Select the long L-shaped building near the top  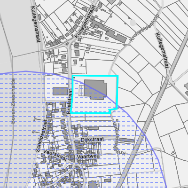tap(108, 31)
